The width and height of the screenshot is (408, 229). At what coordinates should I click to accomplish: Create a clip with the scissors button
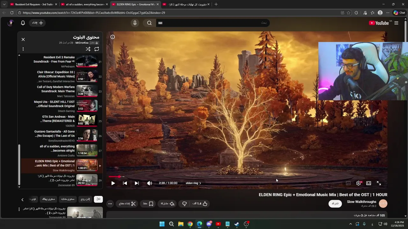(x=127, y=204)
